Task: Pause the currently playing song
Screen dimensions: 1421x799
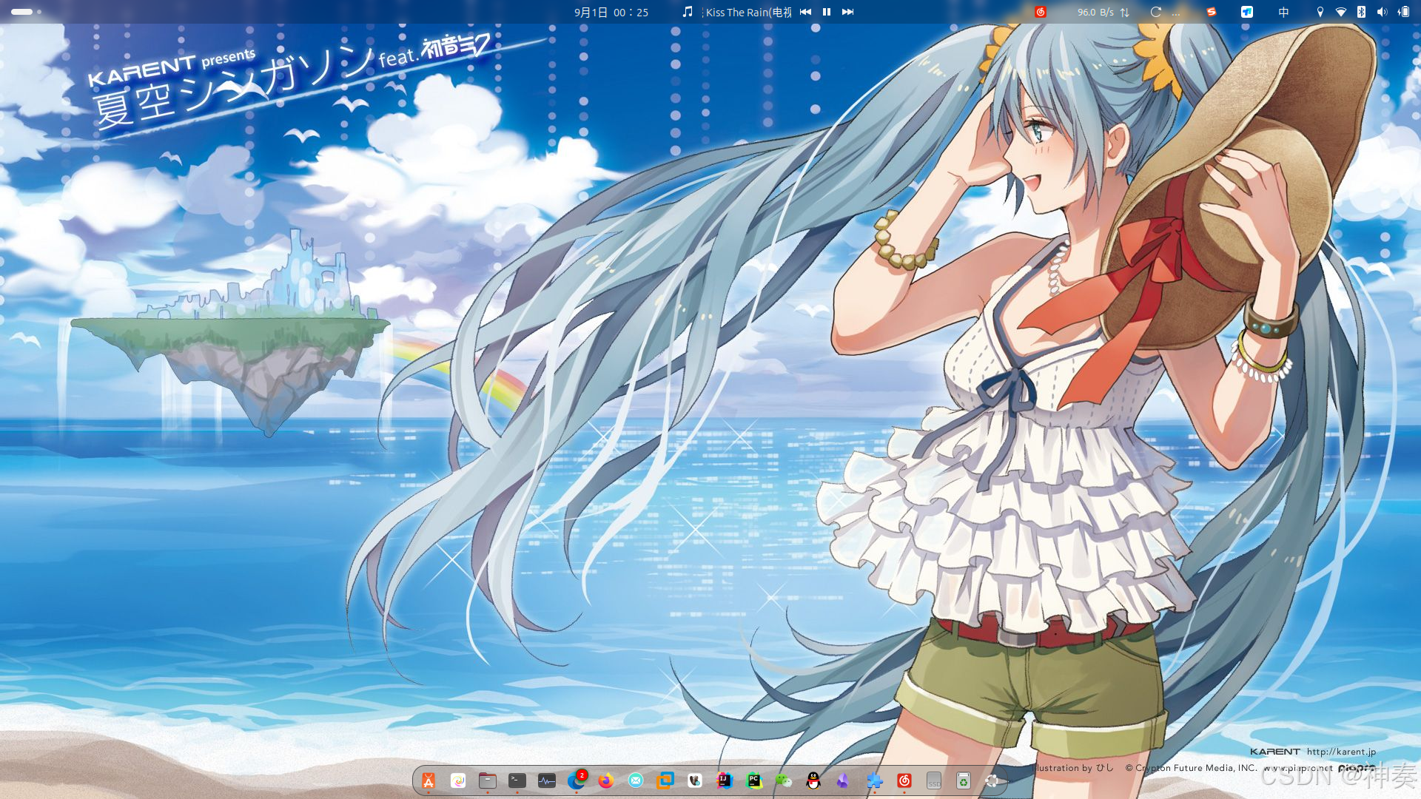Action: tap(827, 12)
